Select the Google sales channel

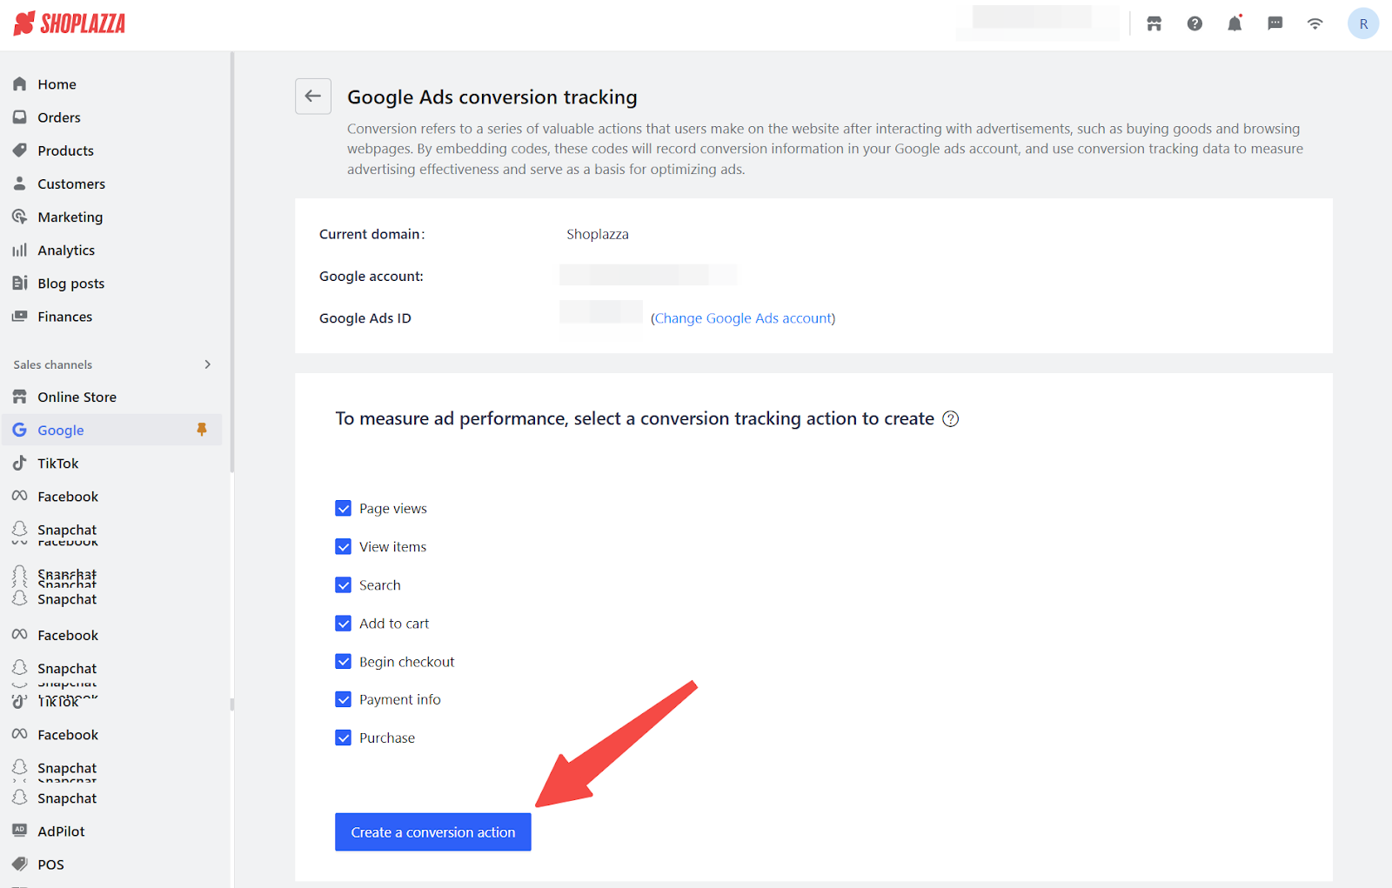(x=111, y=430)
